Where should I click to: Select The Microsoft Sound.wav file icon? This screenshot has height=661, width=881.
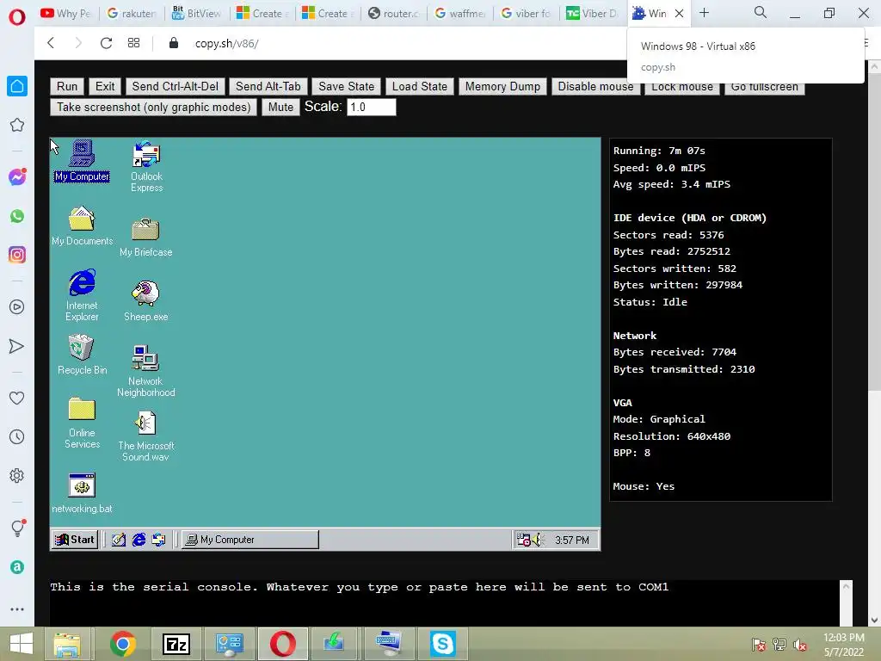tap(145, 436)
